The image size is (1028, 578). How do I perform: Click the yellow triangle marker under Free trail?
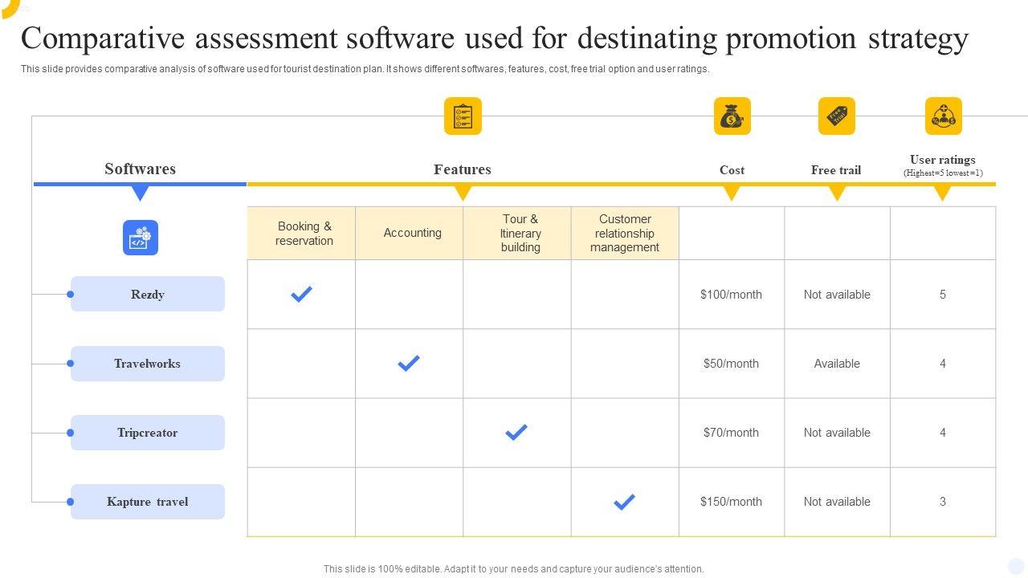coord(837,193)
